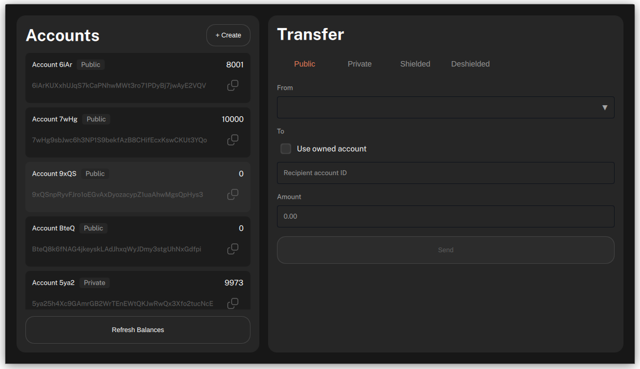Click the Public badge on Account 6iAr
640x369 pixels.
pyautogui.click(x=90, y=65)
